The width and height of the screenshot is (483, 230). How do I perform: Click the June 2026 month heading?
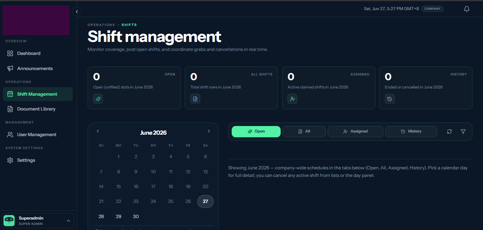click(x=153, y=133)
